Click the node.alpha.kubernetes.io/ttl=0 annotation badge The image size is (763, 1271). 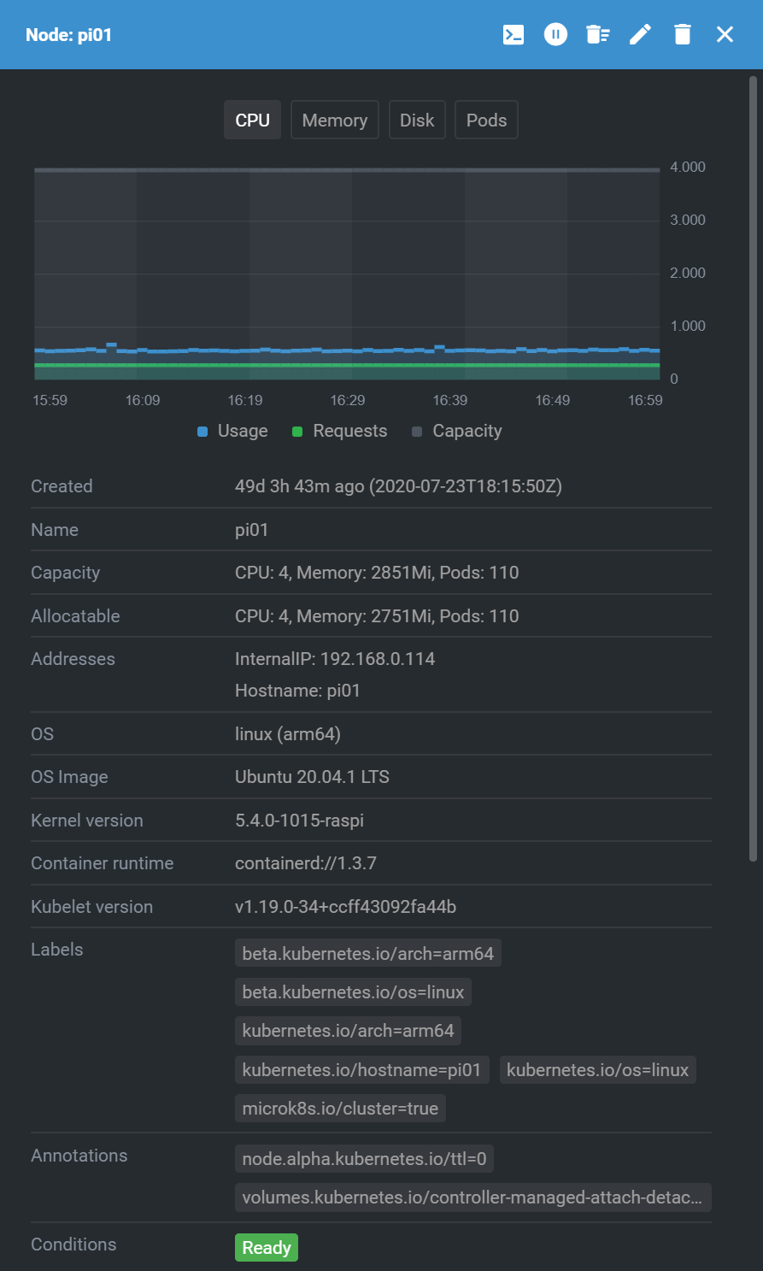[x=364, y=1159]
